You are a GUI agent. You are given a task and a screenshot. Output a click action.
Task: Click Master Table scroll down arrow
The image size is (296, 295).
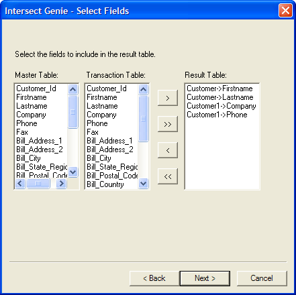pyautogui.click(x=73, y=172)
